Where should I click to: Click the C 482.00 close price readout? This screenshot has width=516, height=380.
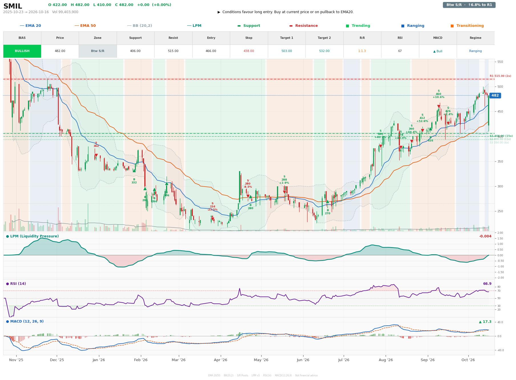(124, 5)
